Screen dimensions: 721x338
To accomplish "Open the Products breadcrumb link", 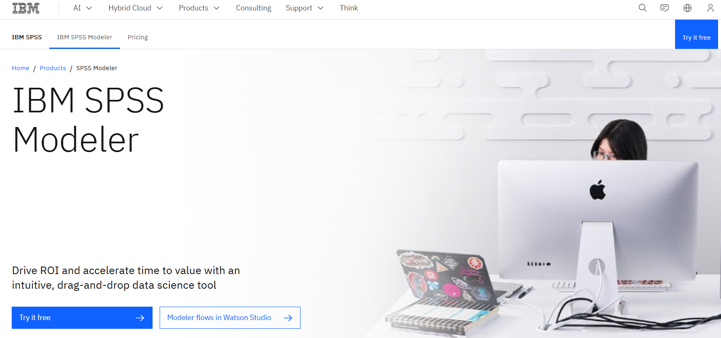I will click(53, 68).
